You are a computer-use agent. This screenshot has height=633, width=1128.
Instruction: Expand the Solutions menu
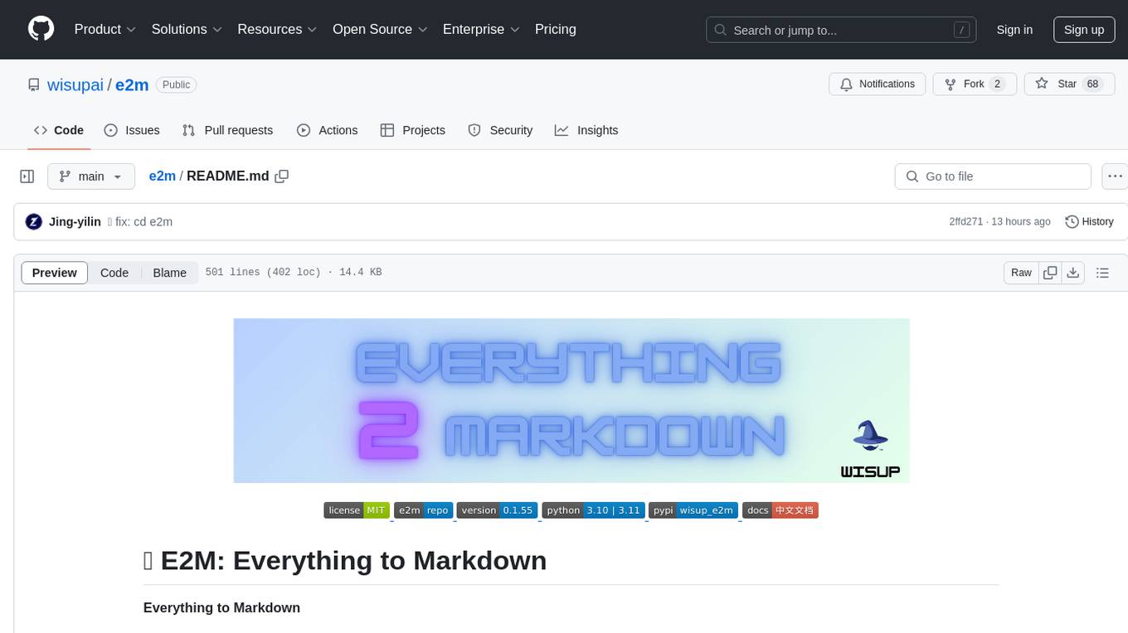click(x=187, y=29)
